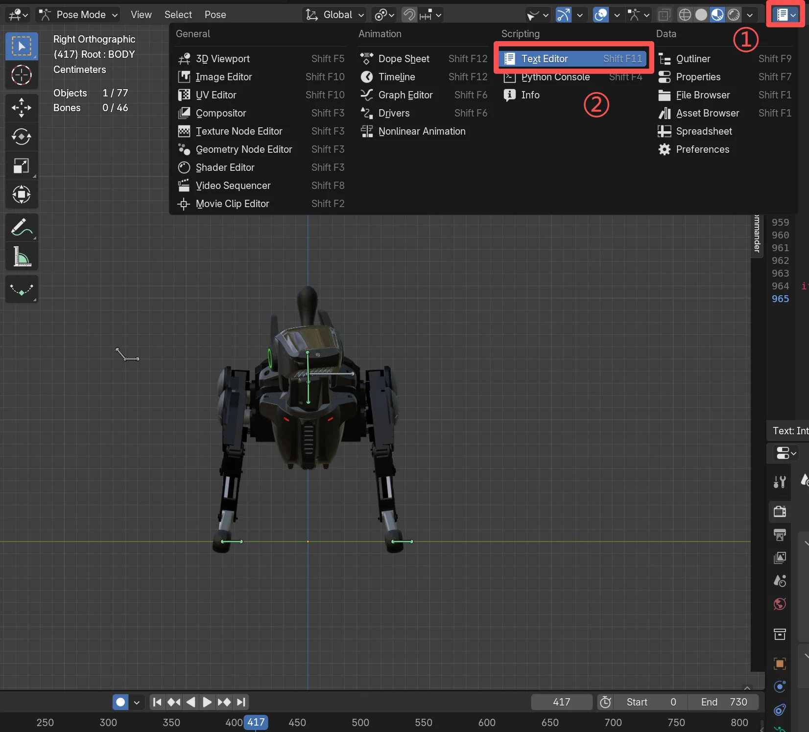Open the Tool tab in Properties
Image resolution: width=809 pixels, height=732 pixels.
pyautogui.click(x=780, y=482)
